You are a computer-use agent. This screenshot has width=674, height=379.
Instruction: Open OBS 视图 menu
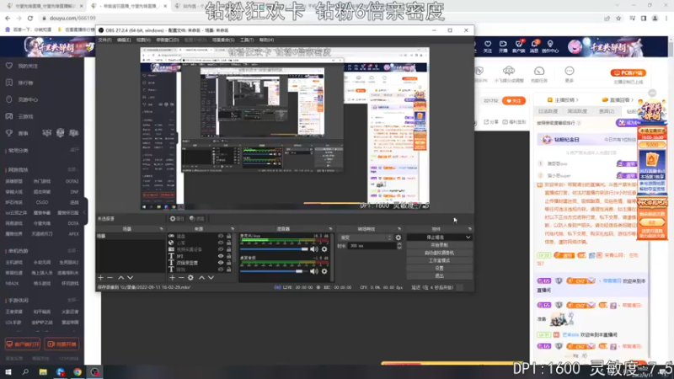coord(143,40)
